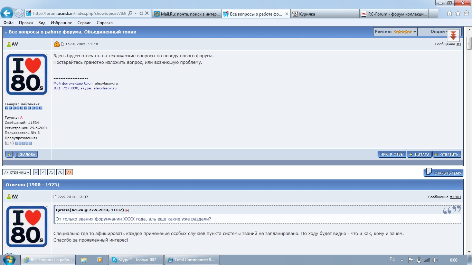472x265 pixels.
Task: Click the quote source arrow after Аська citation
Action: pos(127,210)
